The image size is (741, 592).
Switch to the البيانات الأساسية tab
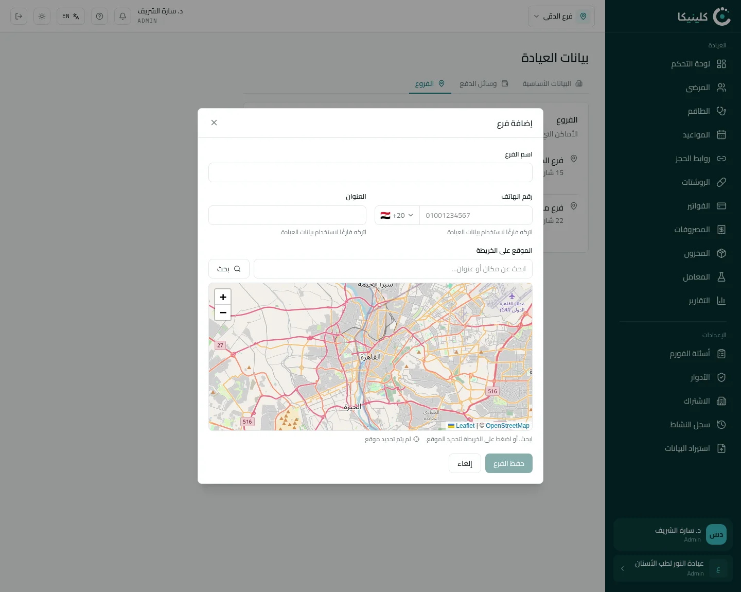tap(552, 83)
